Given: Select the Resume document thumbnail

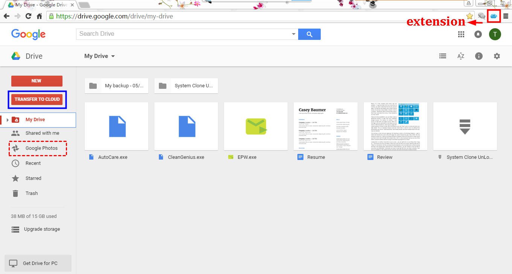Looking at the screenshot, I should (x=326, y=126).
